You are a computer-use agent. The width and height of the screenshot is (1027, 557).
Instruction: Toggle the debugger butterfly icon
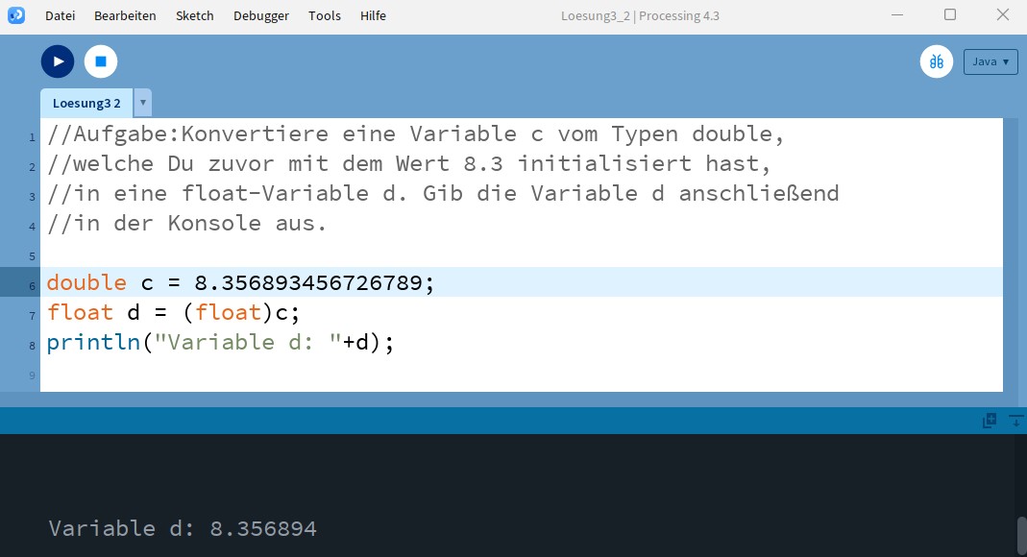point(936,61)
